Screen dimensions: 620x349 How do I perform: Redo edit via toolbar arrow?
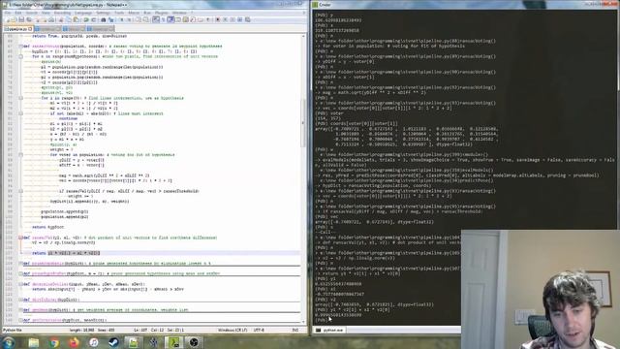click(94, 19)
